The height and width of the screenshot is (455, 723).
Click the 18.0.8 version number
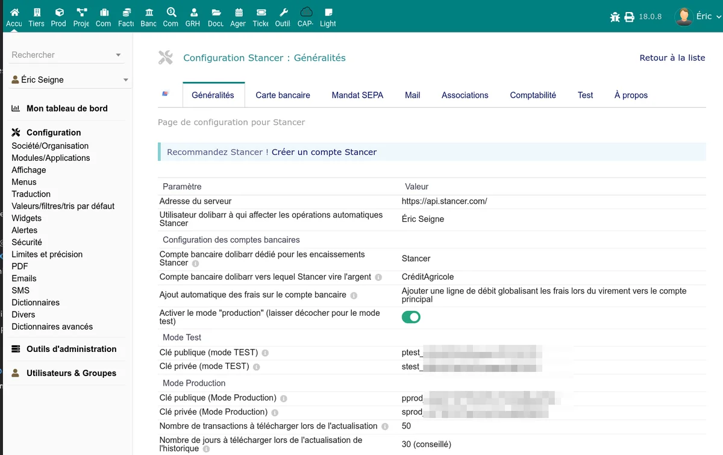tap(650, 17)
